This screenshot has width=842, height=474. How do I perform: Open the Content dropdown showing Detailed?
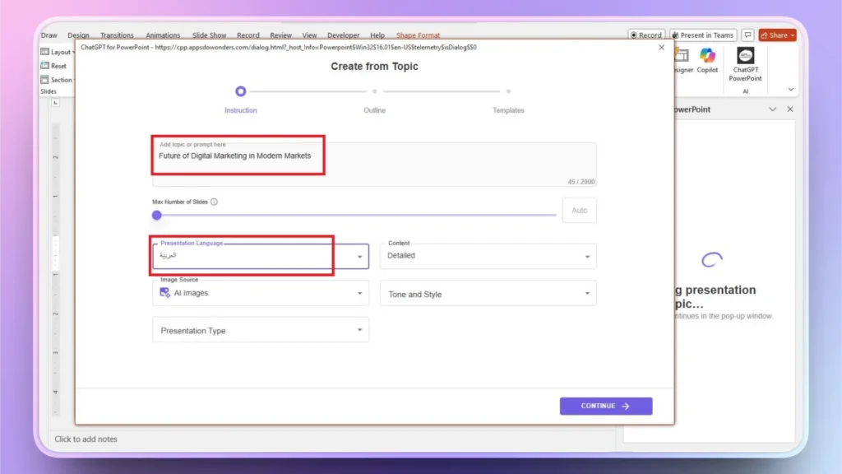[488, 256]
